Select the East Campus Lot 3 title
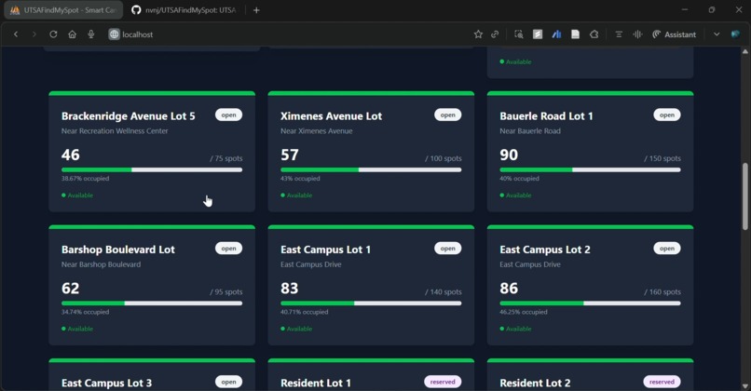The height and width of the screenshot is (391, 751). pyautogui.click(x=107, y=384)
